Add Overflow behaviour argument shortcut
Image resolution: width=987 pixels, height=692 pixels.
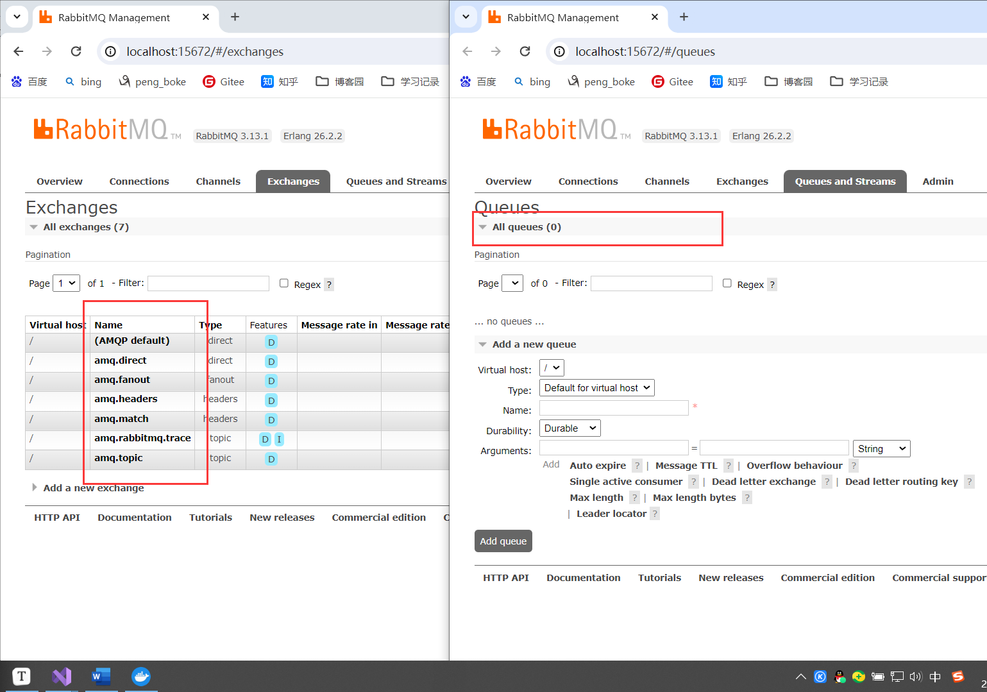coord(794,466)
